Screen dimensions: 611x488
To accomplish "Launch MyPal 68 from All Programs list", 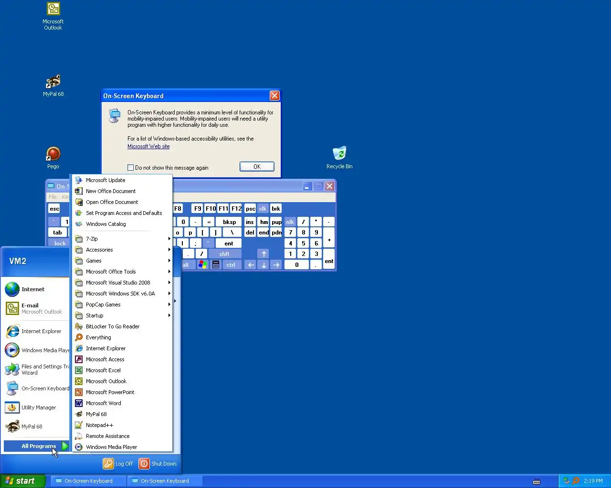I will (x=122, y=414).
